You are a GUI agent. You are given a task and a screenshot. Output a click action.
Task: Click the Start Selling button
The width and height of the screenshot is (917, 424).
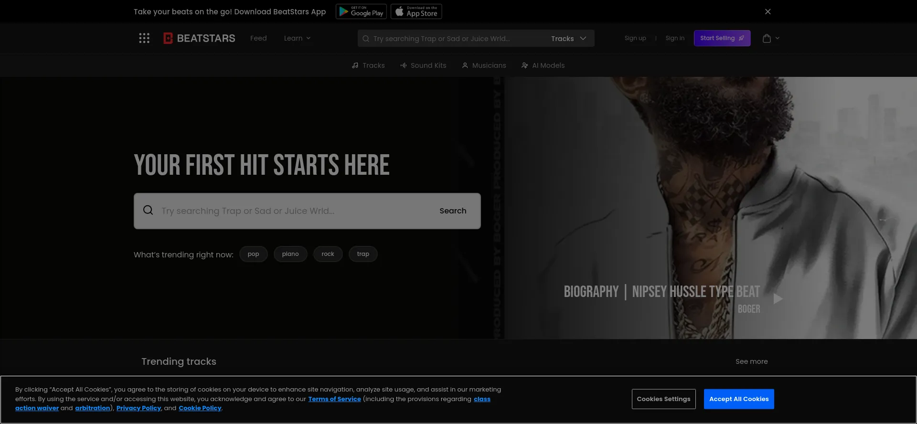click(x=722, y=38)
